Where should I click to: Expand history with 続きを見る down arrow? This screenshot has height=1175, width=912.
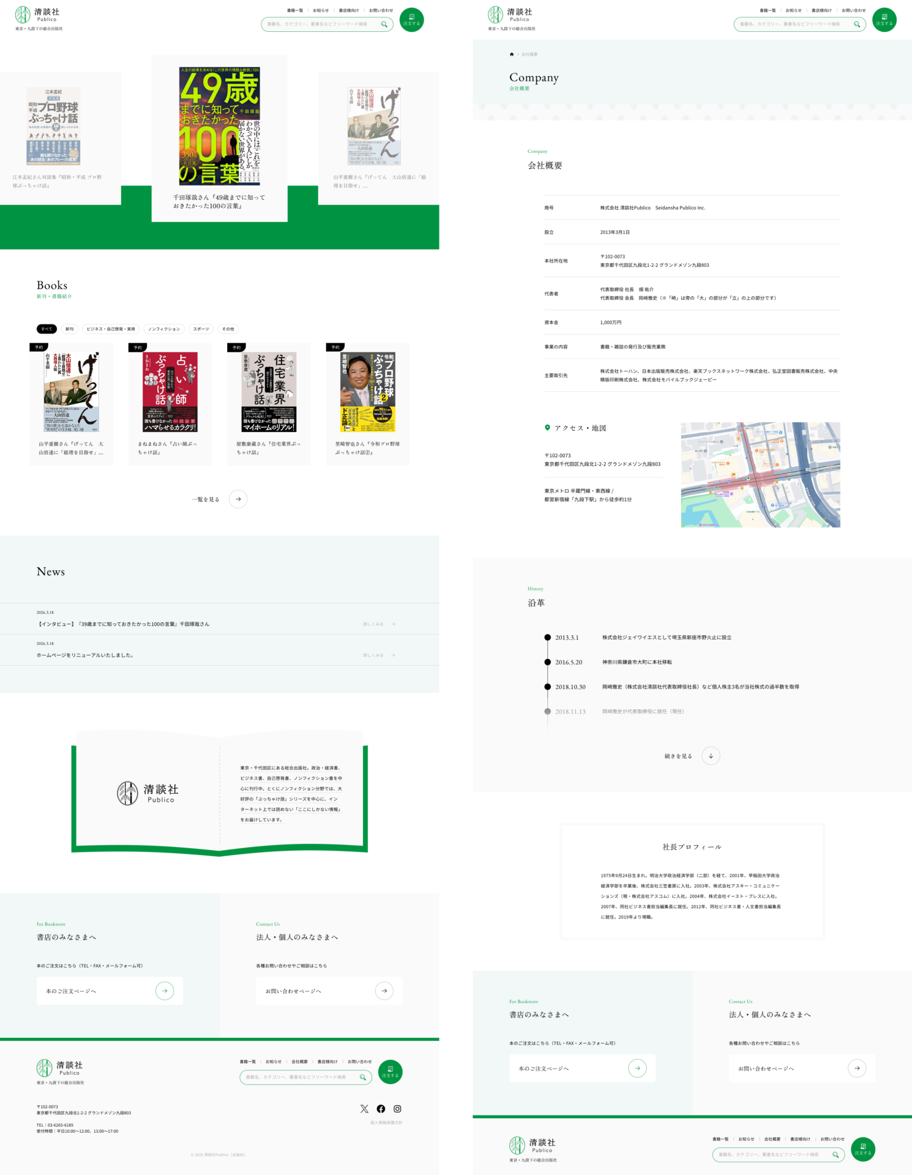(x=711, y=756)
